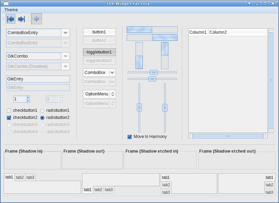Switch to tab2 in top-tabbed notebook
This screenshot has width=279, height=203.
point(20,177)
